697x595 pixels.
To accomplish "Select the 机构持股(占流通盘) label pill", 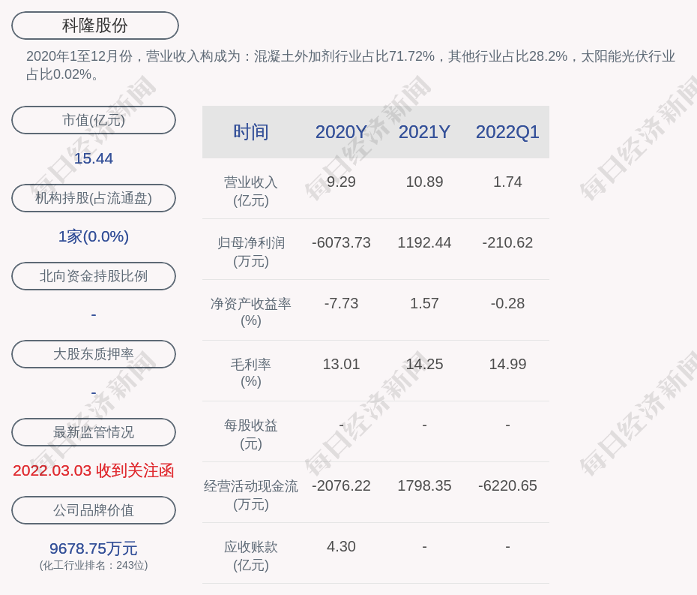I will 94,198.
